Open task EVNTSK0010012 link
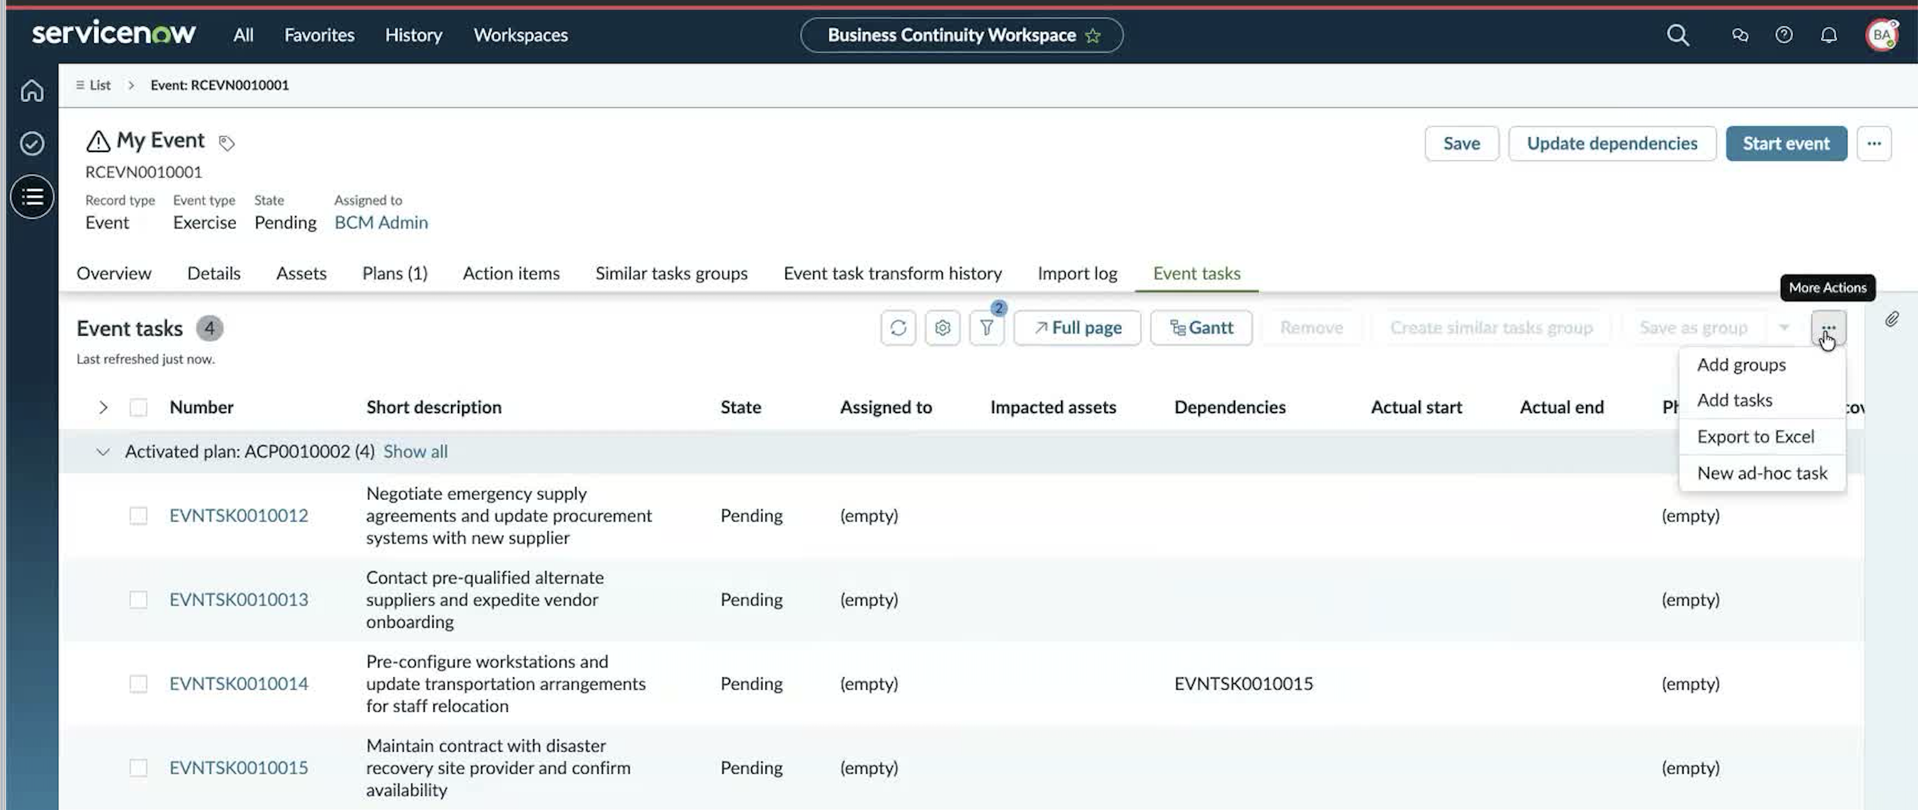 (x=238, y=515)
